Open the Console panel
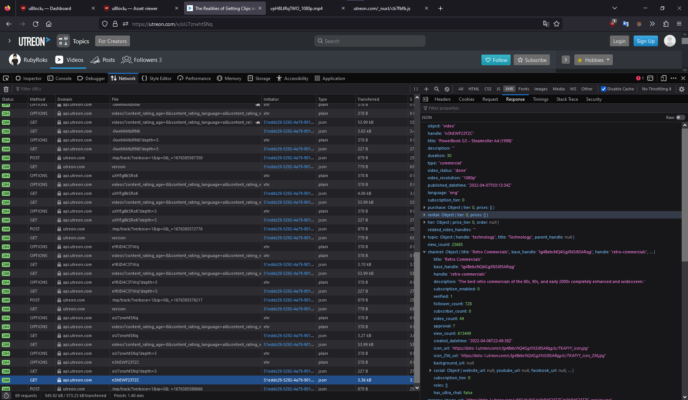Screen dimensions: 688x400 click(59, 78)
